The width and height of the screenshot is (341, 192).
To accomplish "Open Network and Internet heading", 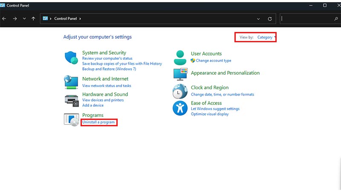I will coord(105,79).
